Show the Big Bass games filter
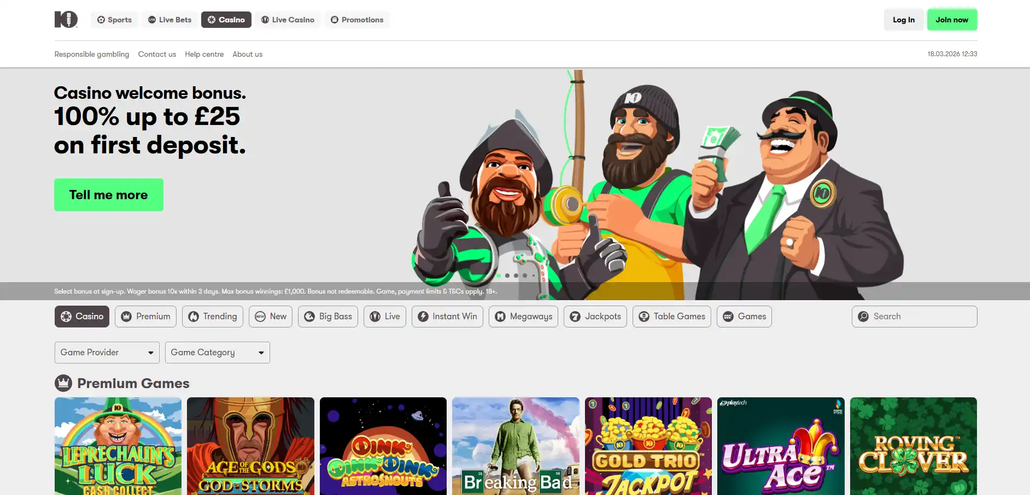 [328, 317]
